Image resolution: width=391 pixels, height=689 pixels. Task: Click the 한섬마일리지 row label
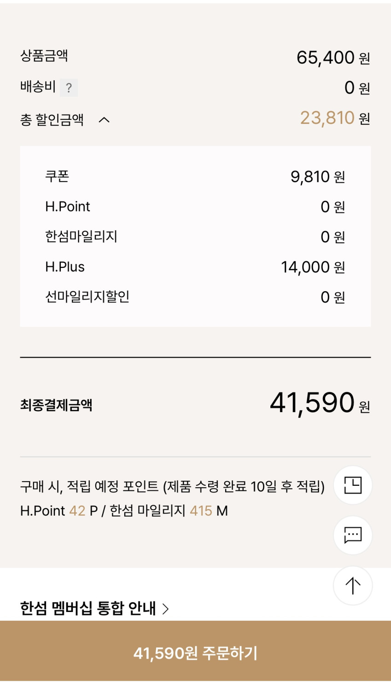(81, 236)
